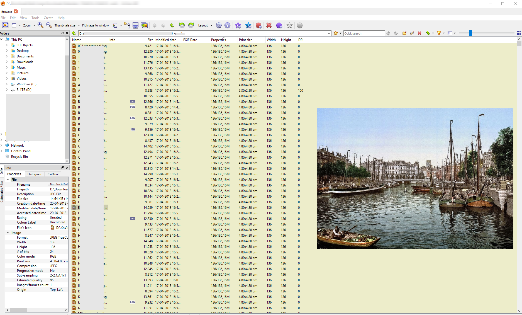Viewport: 522px width, 315px height.
Task: Click the blue help question mark icon
Action: (x=228, y=25)
